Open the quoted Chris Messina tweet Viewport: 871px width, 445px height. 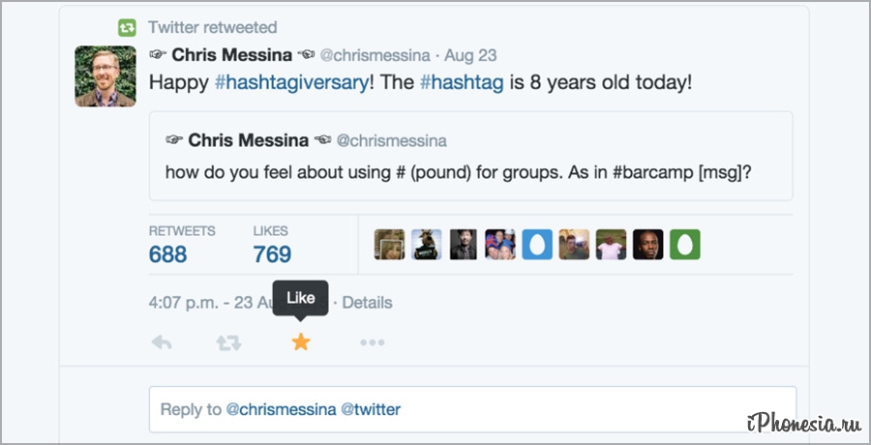470,156
